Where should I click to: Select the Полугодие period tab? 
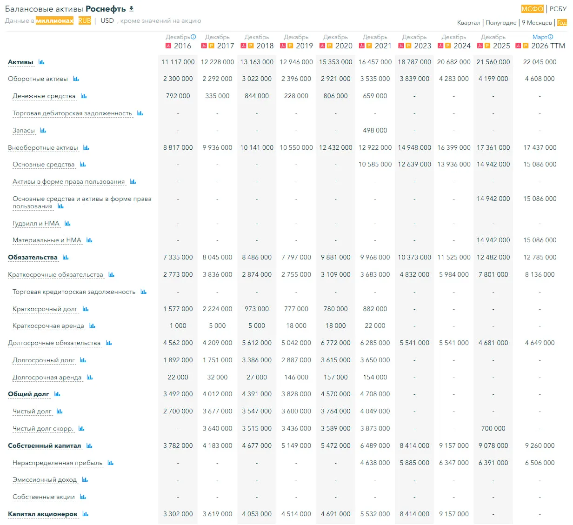501,22
